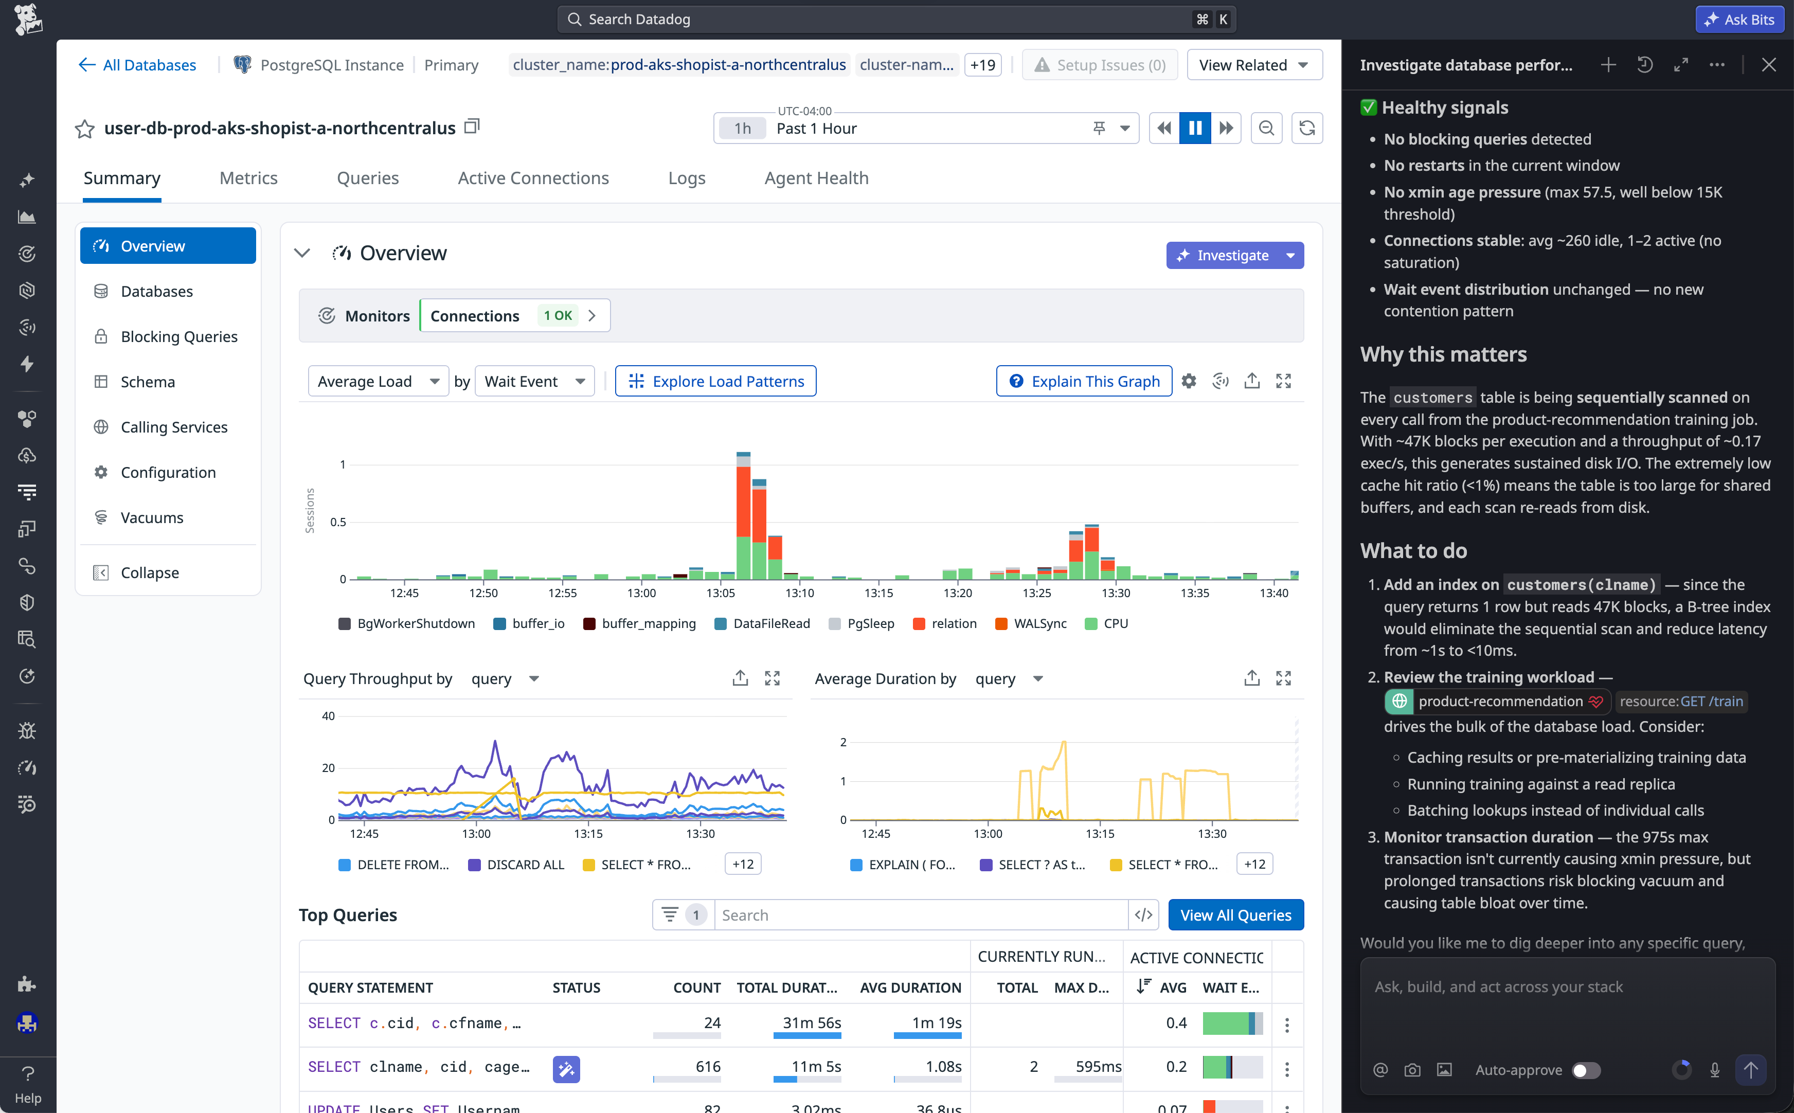
Task: Copy the database instance name
Action: [472, 127]
